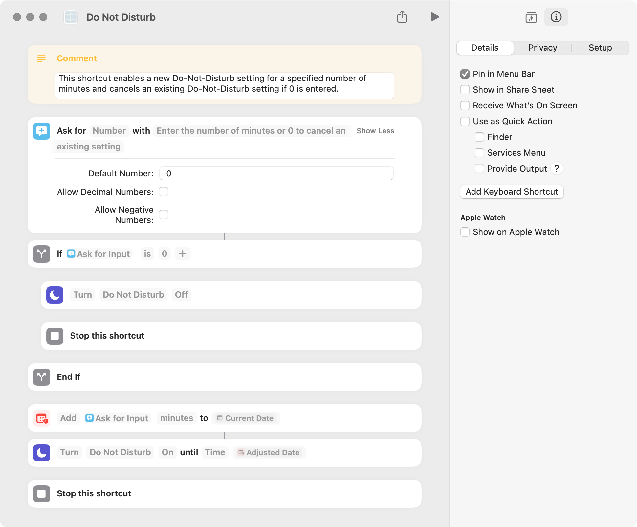The image size is (637, 527).
Task: Check the Services Menu option
Action: pyautogui.click(x=479, y=153)
